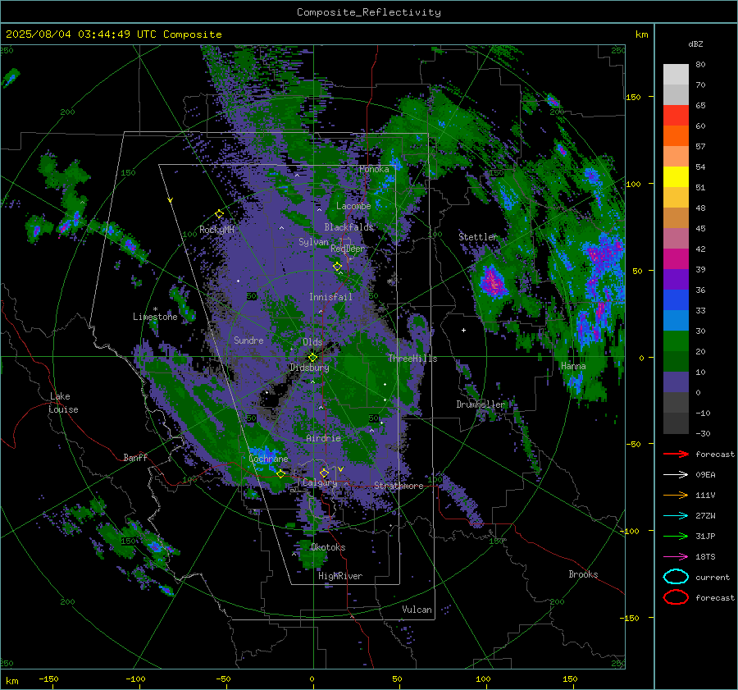The height and width of the screenshot is (690, 738).
Task: Click the Sylvan label on map
Action: coord(313,242)
